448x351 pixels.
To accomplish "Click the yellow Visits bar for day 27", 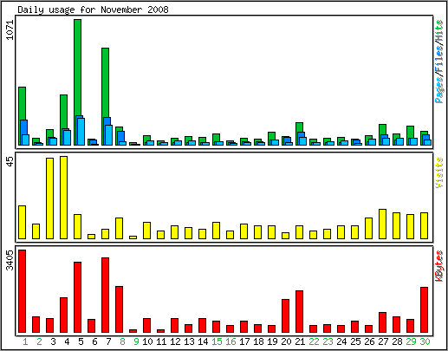I will [x=382, y=224].
